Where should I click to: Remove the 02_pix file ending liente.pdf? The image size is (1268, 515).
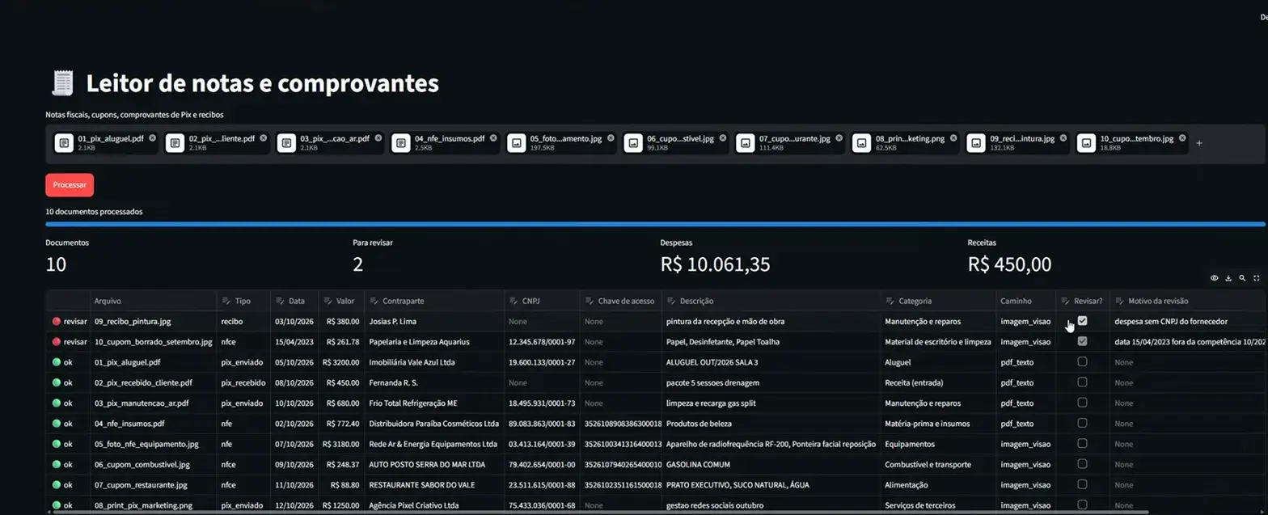pos(264,138)
